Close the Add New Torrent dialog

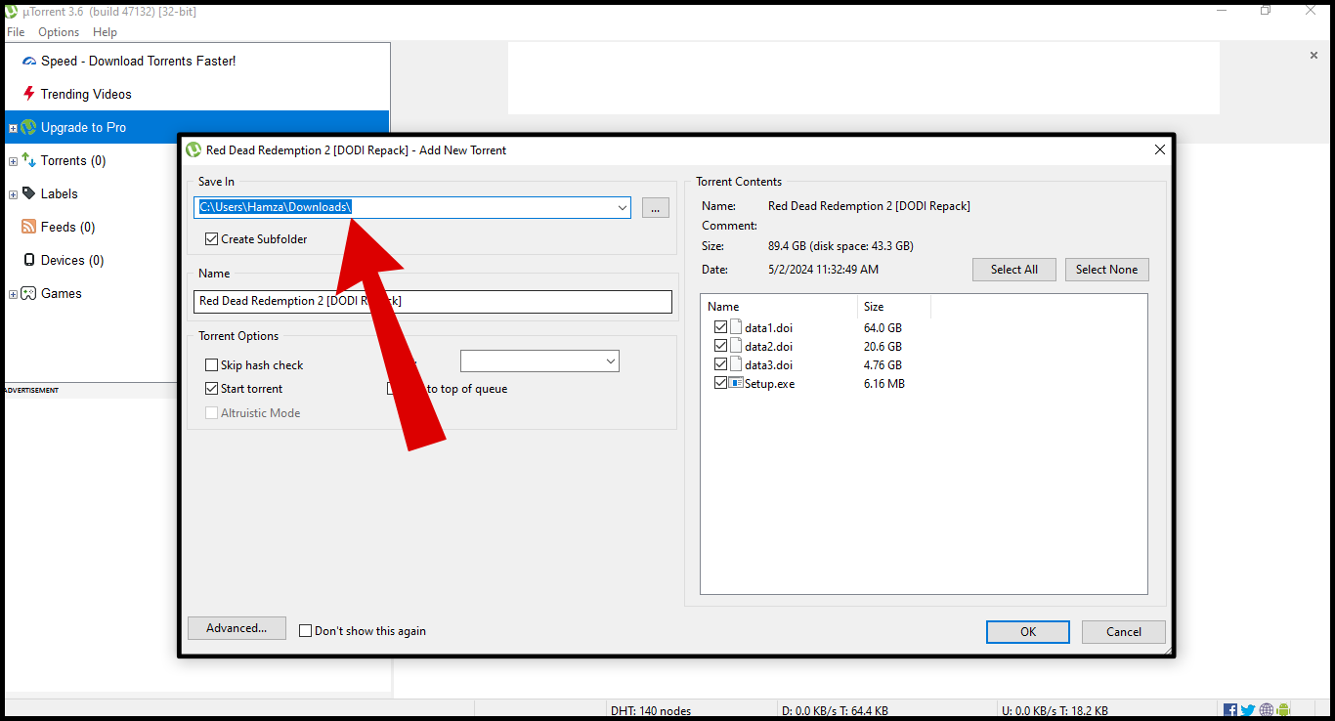click(x=1160, y=150)
